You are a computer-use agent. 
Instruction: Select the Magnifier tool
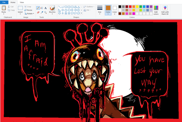click(45, 12)
